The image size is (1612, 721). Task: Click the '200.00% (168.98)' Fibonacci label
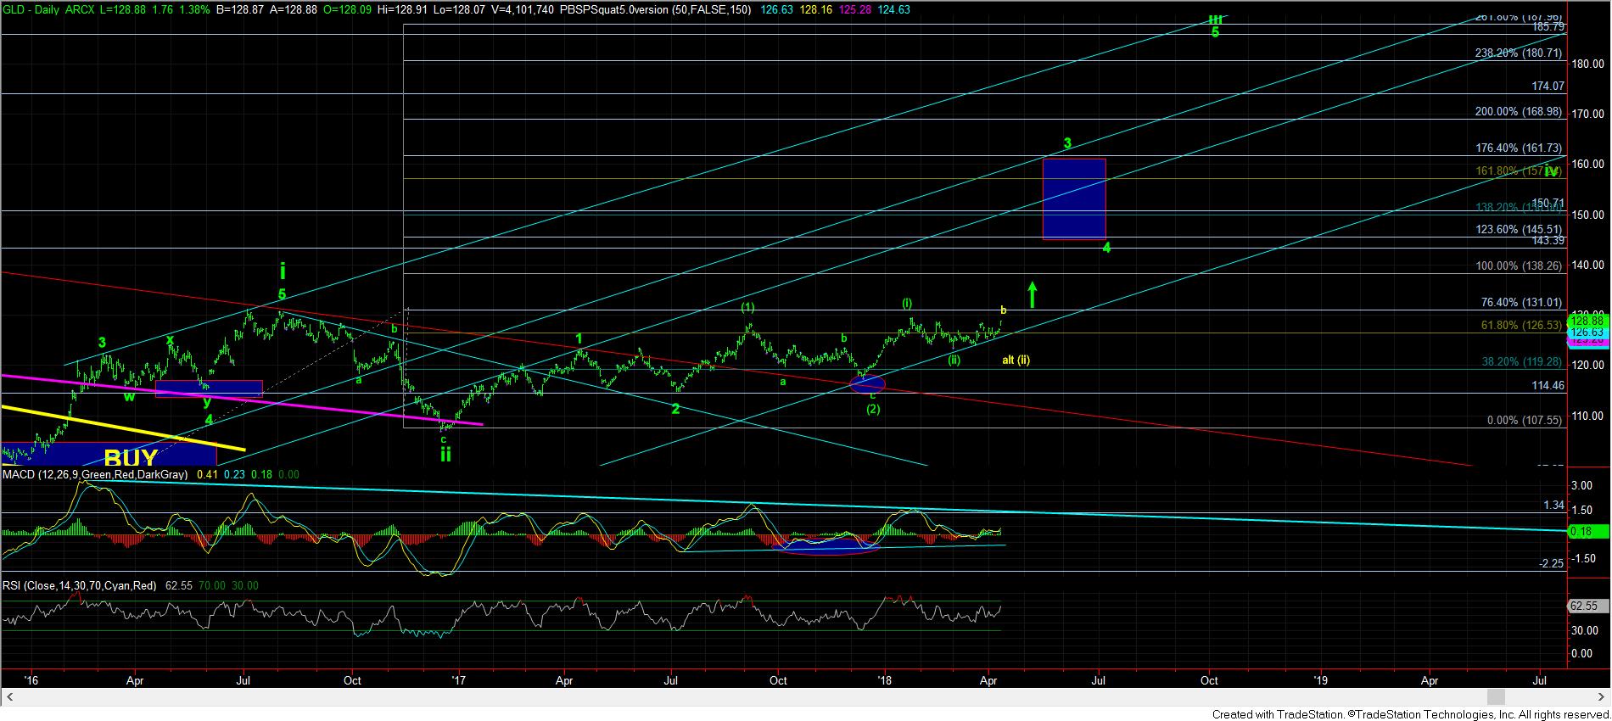(x=1519, y=112)
